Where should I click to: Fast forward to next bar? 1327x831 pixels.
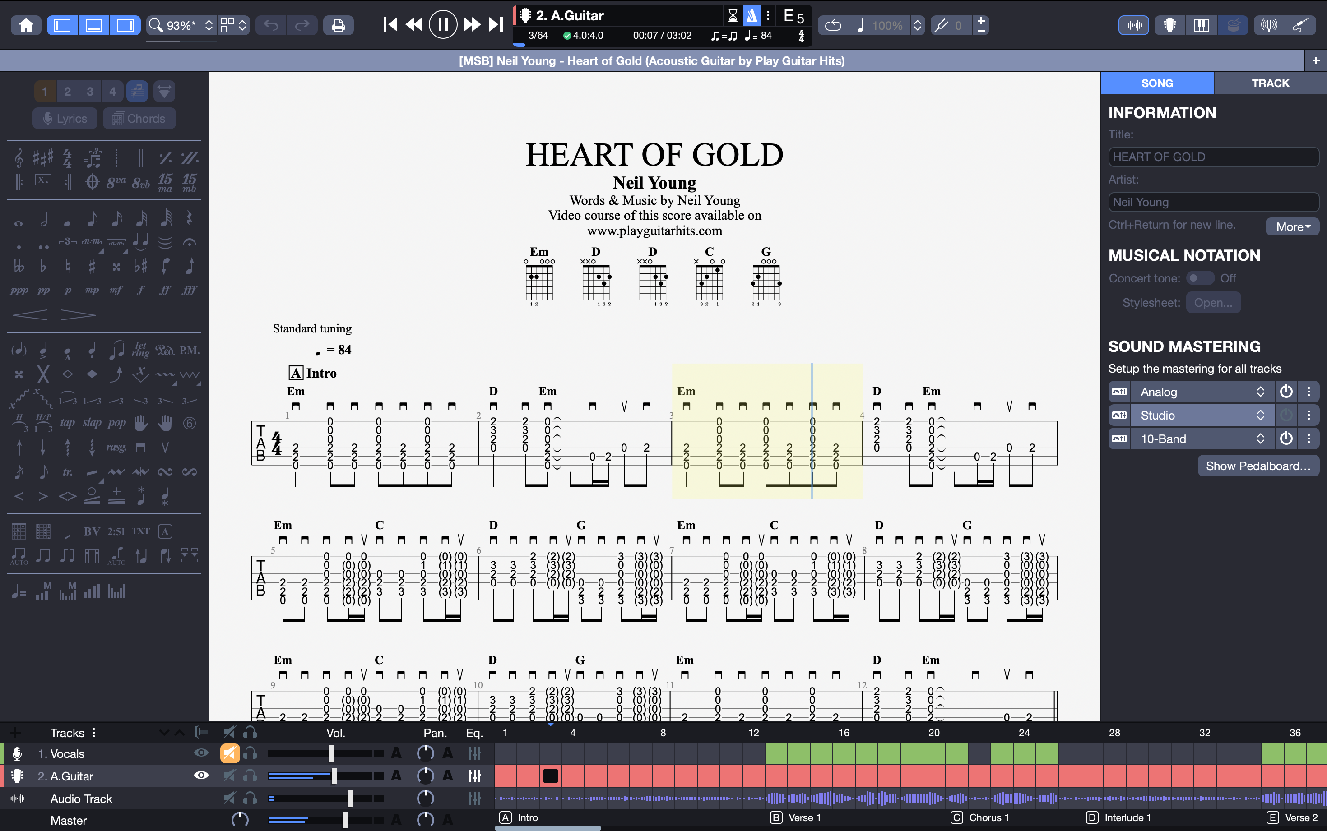pos(472,25)
